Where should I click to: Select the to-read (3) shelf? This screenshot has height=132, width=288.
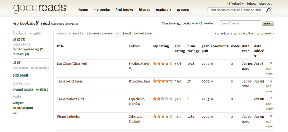point(21,54)
